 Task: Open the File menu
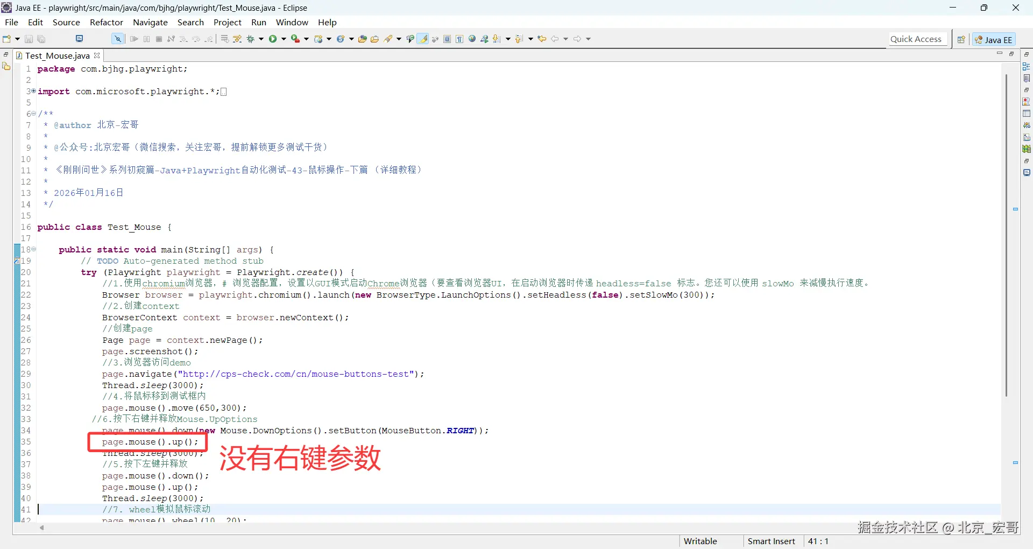tap(11, 22)
